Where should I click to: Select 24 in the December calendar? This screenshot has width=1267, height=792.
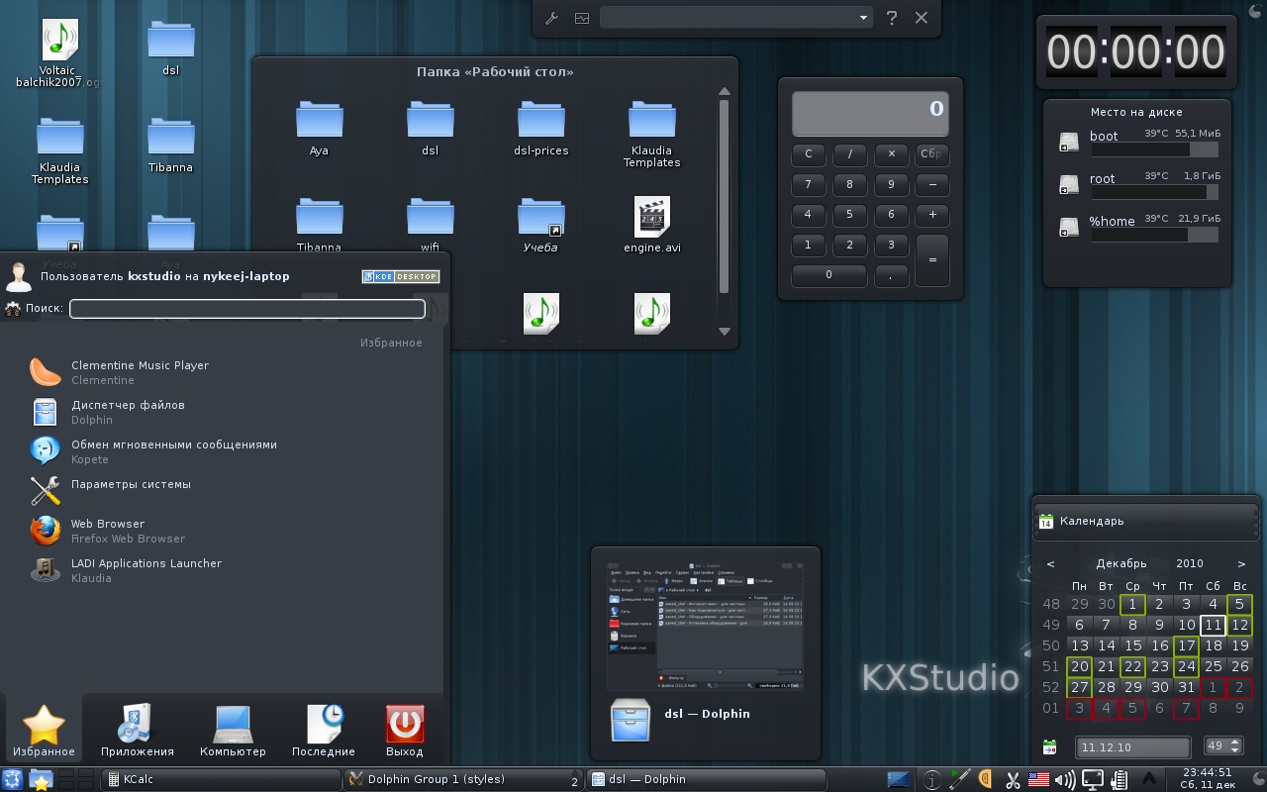(x=1186, y=666)
